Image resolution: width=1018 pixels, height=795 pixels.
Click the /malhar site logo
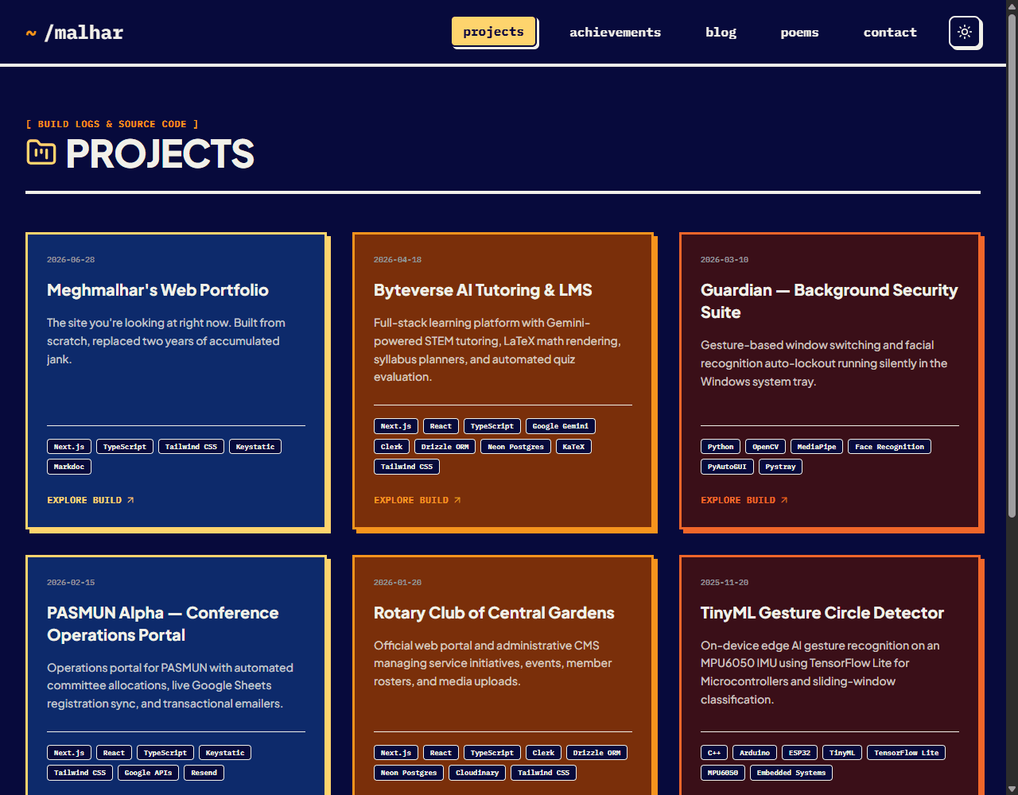point(75,33)
